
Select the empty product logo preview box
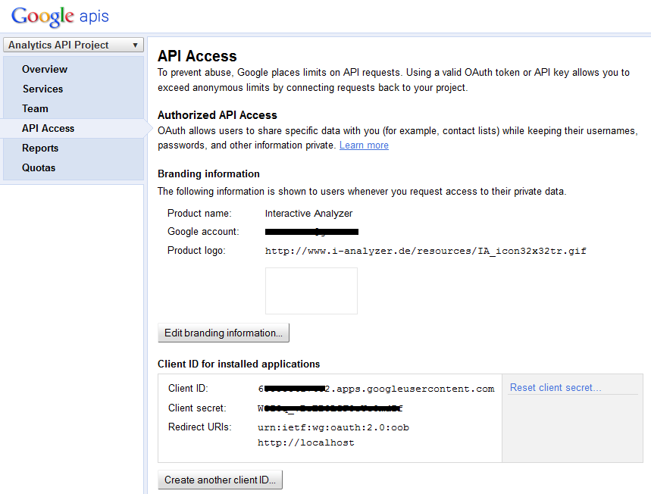click(311, 291)
